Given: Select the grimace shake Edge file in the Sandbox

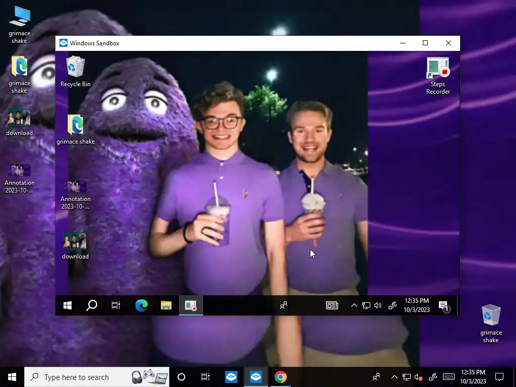Looking at the screenshot, I should click(76, 130).
